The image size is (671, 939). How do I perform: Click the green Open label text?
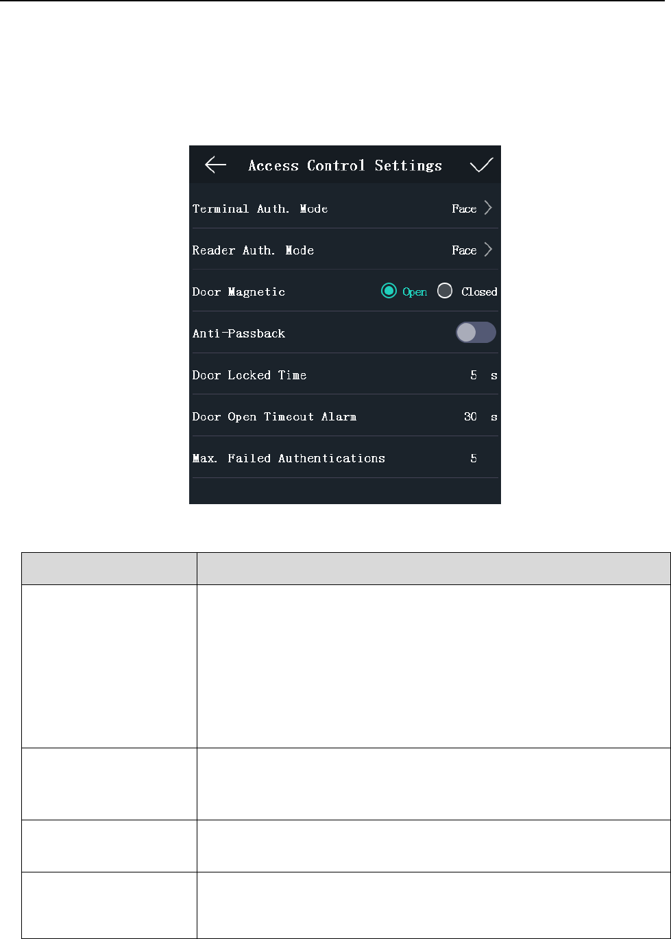point(415,292)
